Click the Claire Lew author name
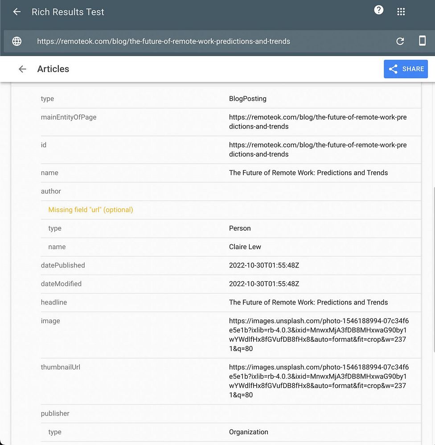435x445 pixels. (x=245, y=247)
